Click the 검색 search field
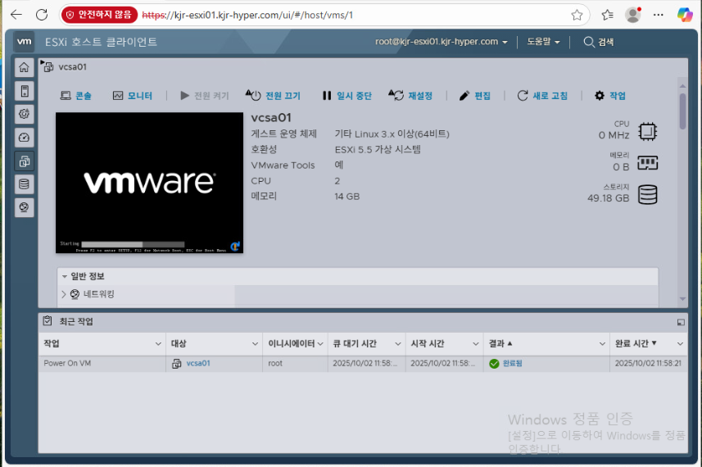The image size is (702, 467). 599,42
